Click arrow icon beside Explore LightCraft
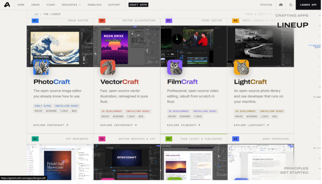This screenshot has height=184, width=322. click(x=268, y=125)
